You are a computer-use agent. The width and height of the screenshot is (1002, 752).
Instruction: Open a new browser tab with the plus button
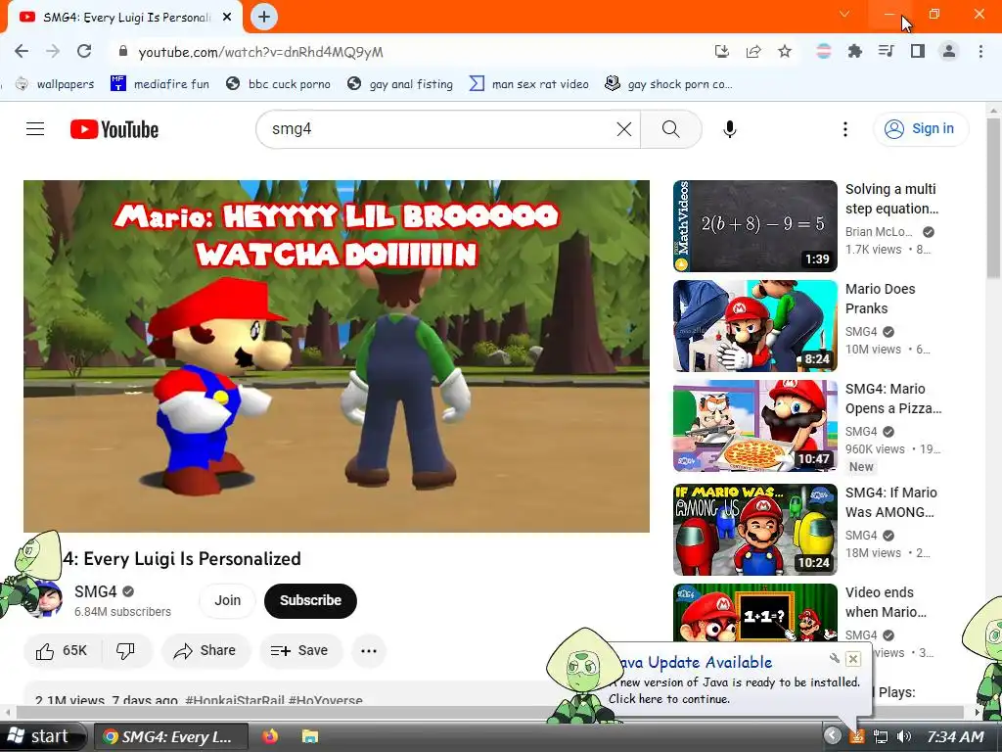pos(264,17)
